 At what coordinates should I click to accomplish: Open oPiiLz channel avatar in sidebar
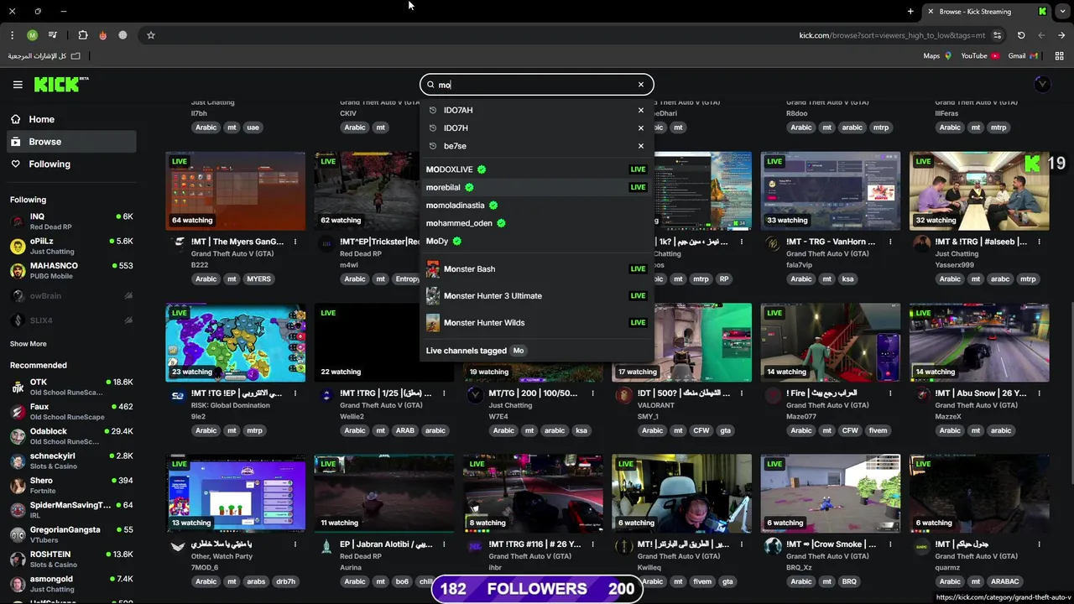click(x=18, y=246)
